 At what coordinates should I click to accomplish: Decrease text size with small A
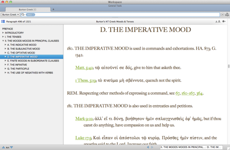pos(216,22)
